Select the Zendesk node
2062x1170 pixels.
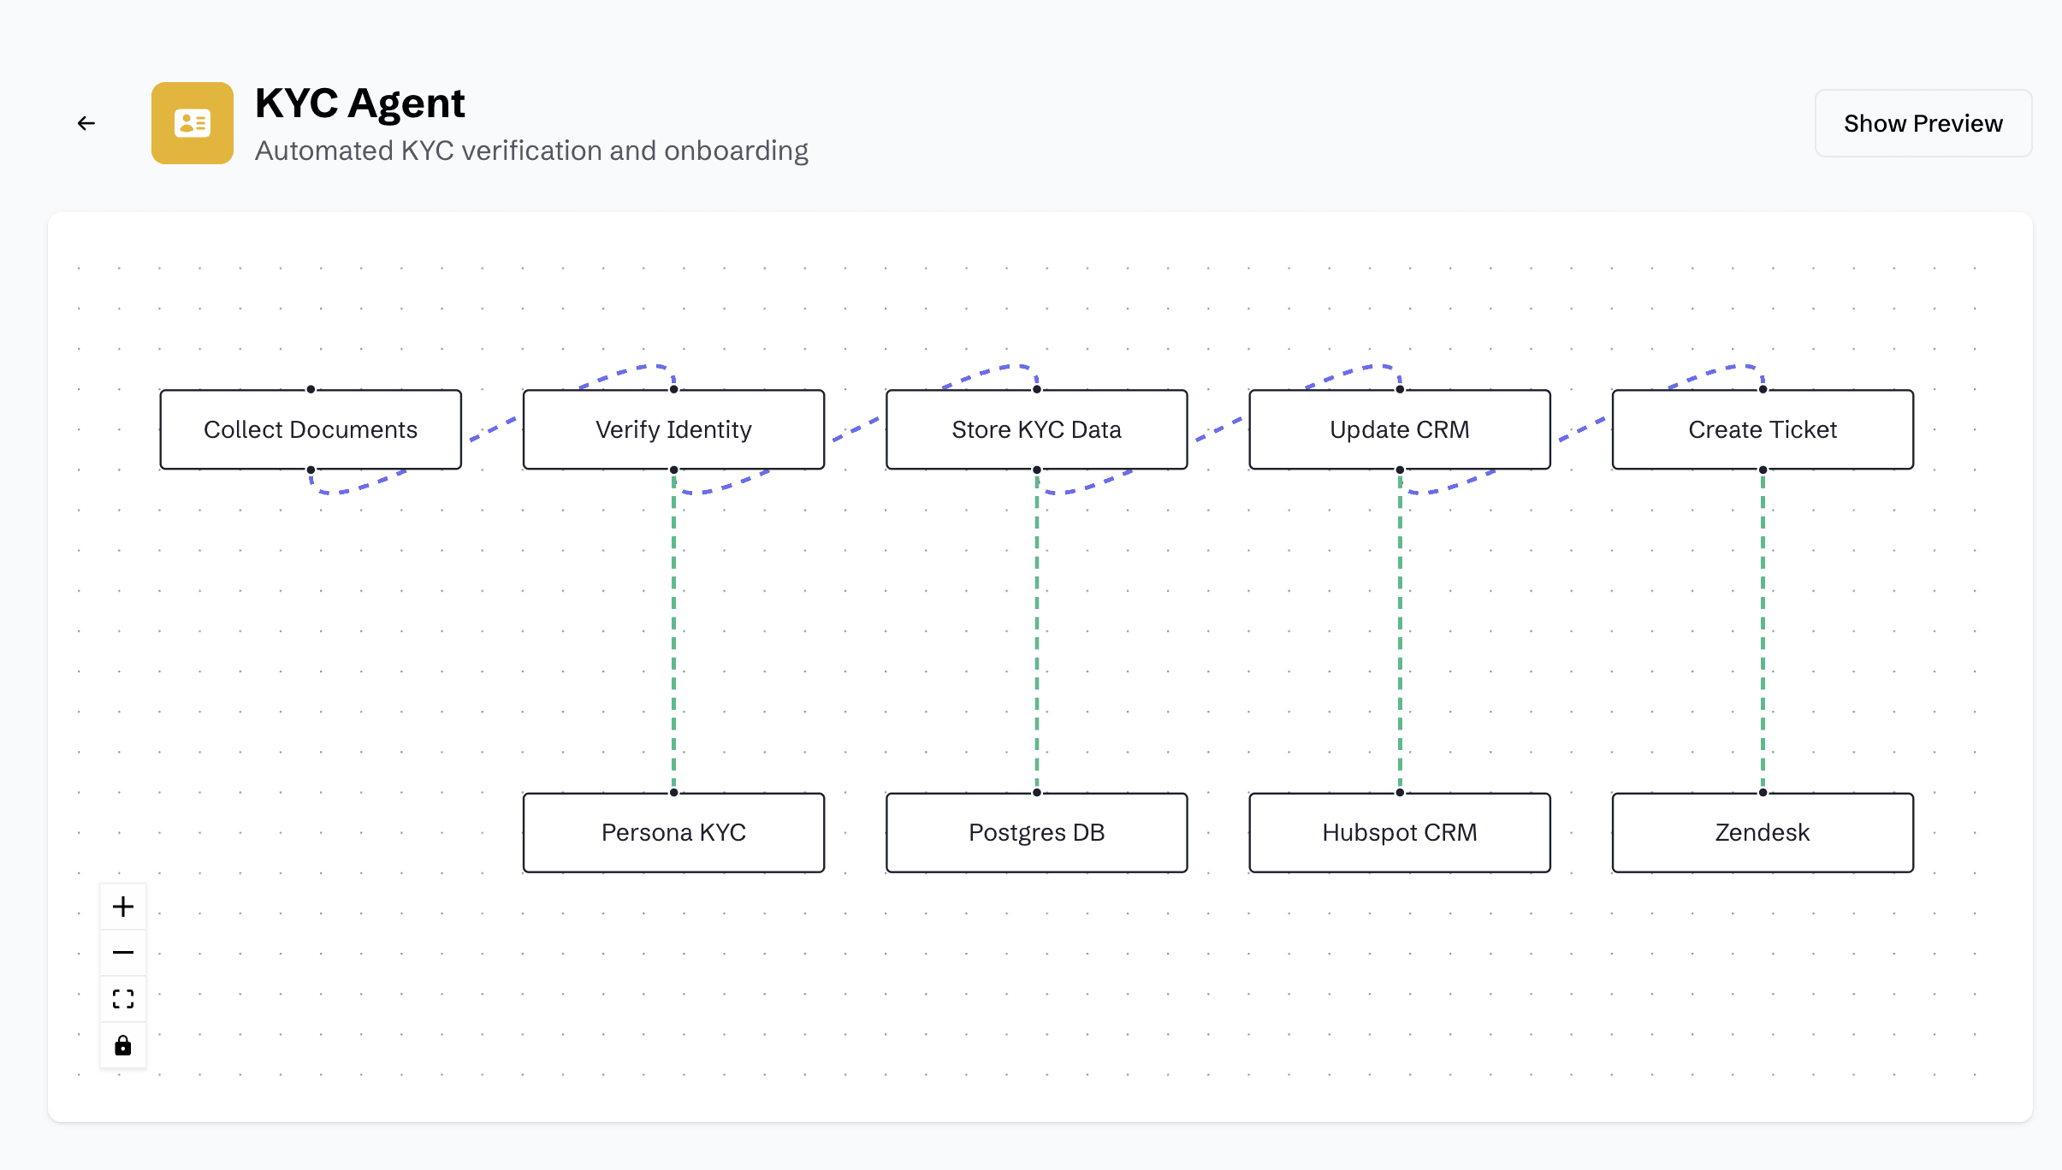(x=1763, y=833)
